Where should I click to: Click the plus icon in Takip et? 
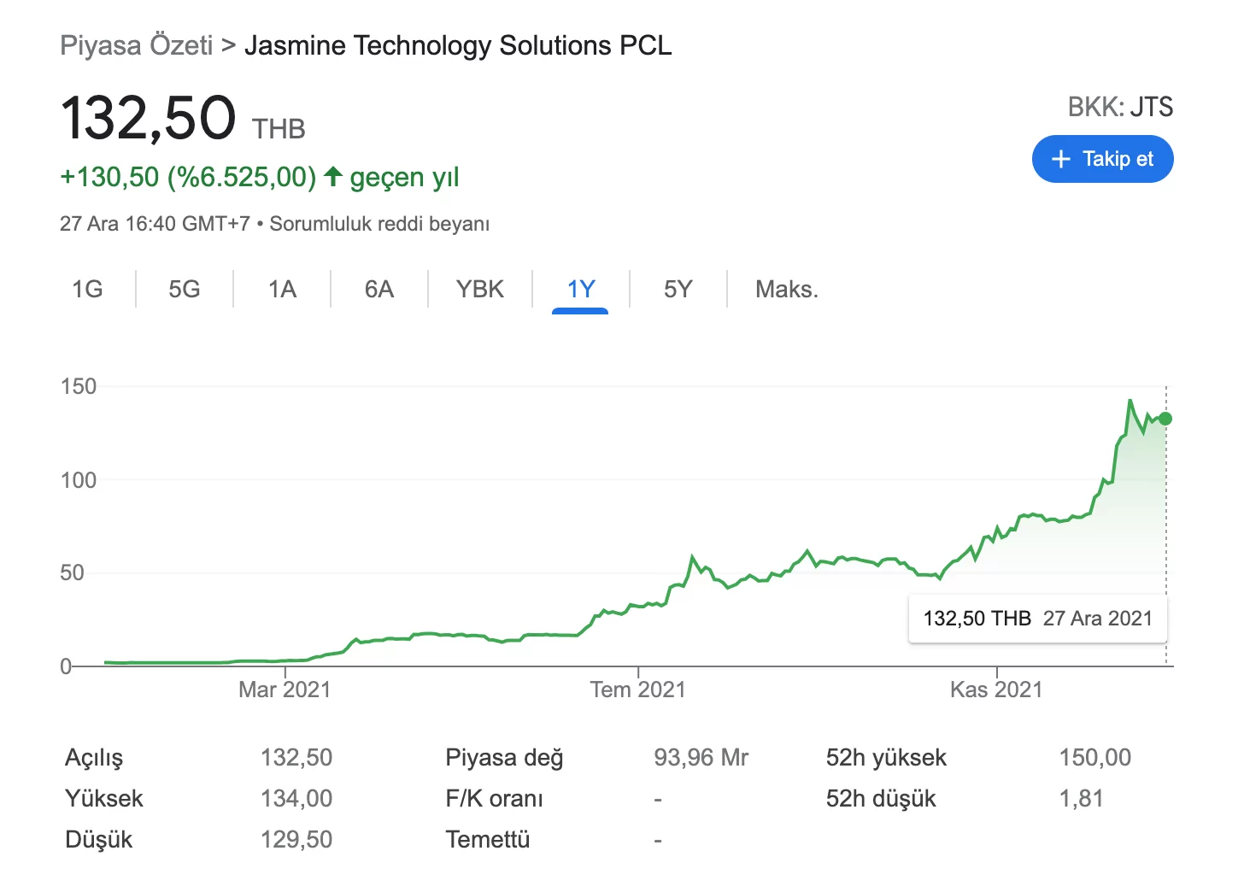[x=1060, y=159]
